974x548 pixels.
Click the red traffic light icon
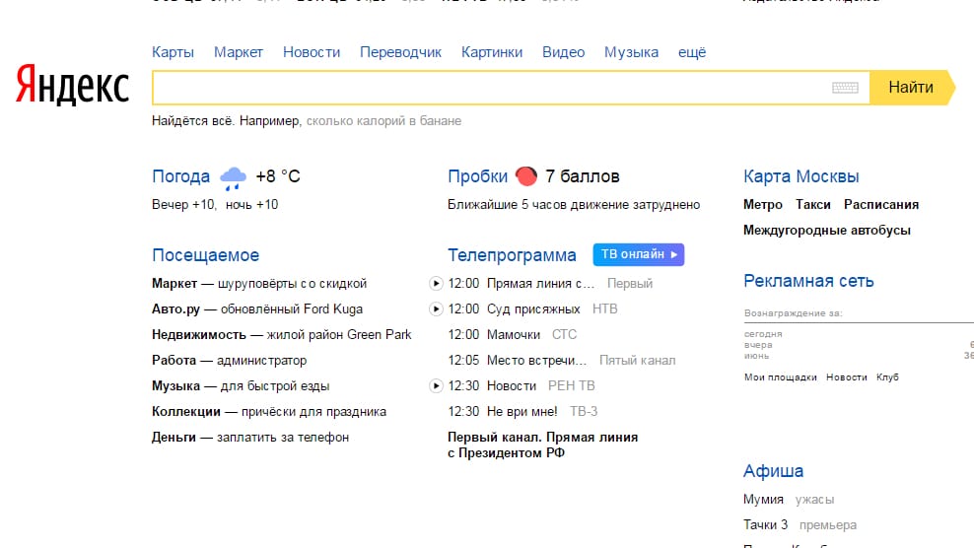pyautogui.click(x=526, y=176)
